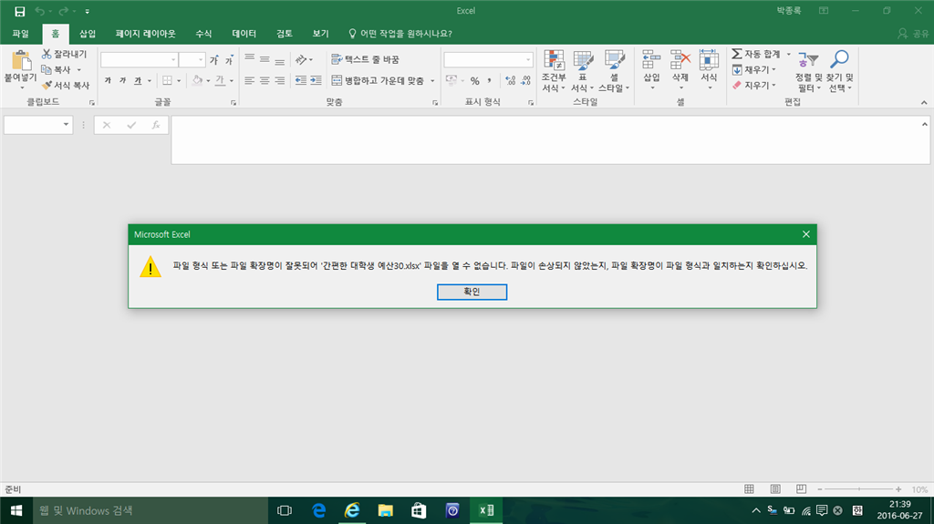934x524 pixels.
Task: Collapse the ribbon with chevron
Action: (924, 102)
